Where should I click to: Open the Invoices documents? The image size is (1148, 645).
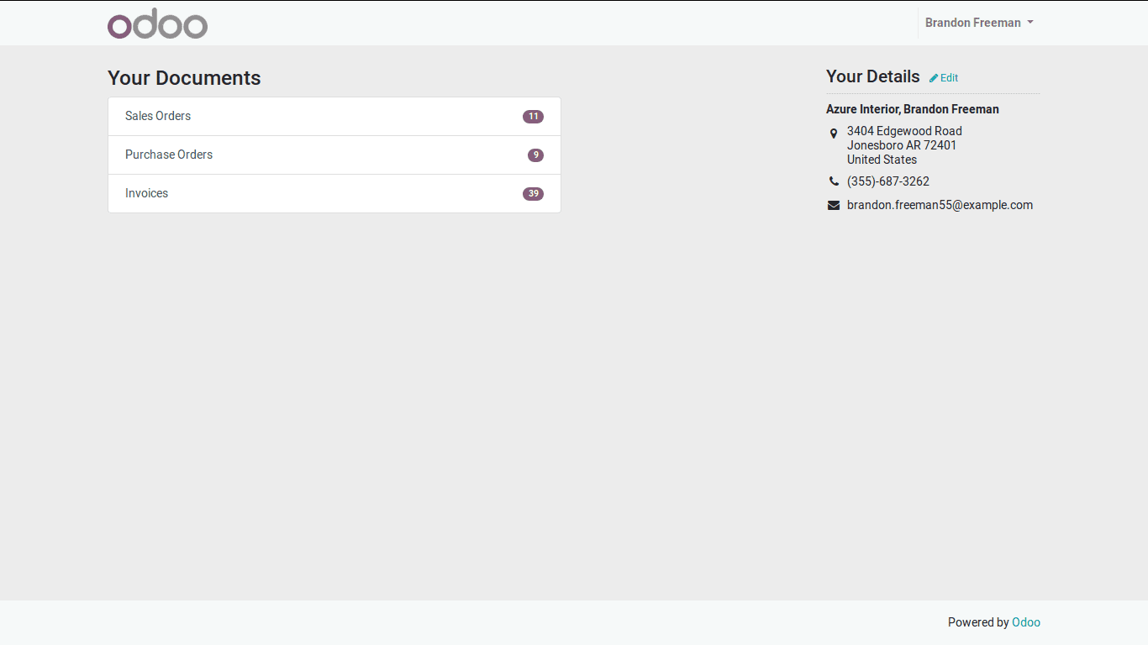334,193
